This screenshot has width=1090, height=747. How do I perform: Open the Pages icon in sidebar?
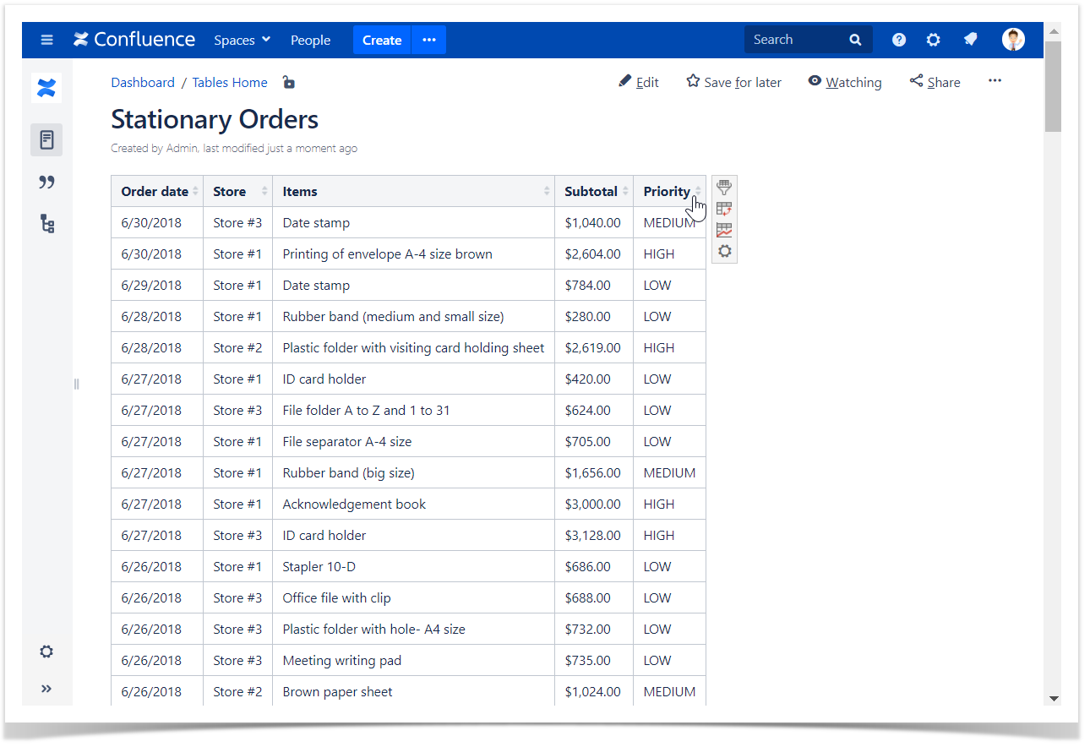[x=46, y=139]
